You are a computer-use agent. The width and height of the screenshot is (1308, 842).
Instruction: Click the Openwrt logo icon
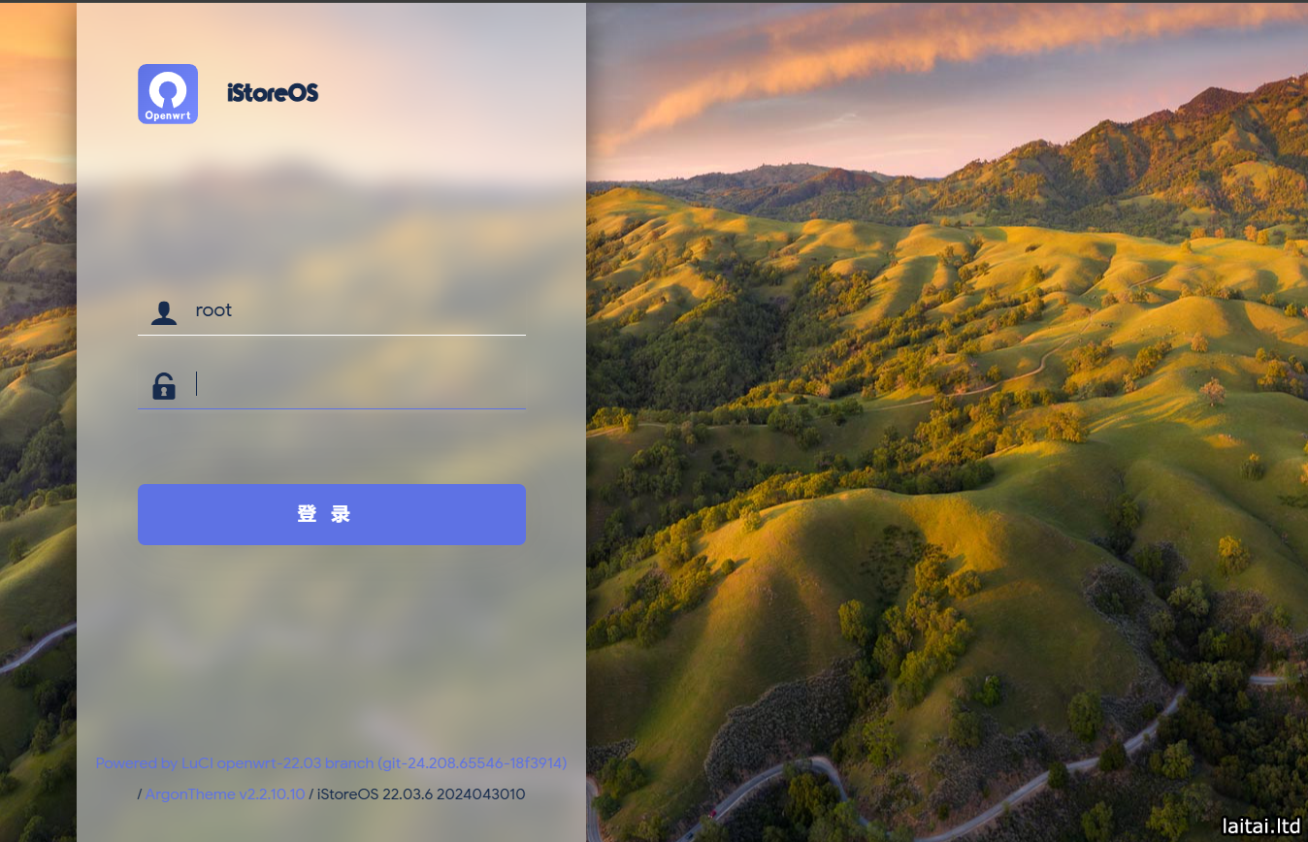(168, 94)
